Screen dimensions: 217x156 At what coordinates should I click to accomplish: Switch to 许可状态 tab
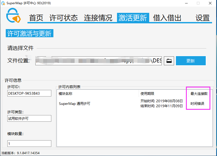(64, 18)
